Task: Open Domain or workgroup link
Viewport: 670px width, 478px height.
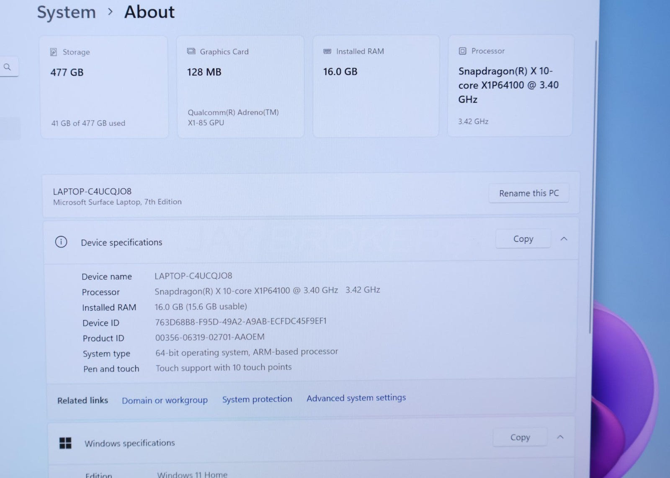Action: pos(165,400)
